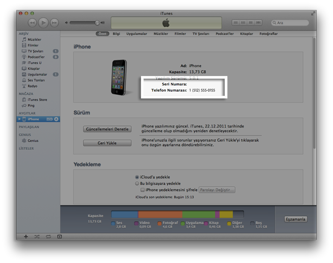Select the iPhone device in sidebar

38,119
